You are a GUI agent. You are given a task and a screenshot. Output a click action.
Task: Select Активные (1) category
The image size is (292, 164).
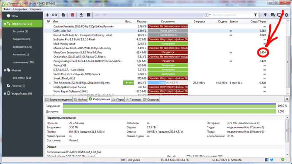click(x=21, y=54)
